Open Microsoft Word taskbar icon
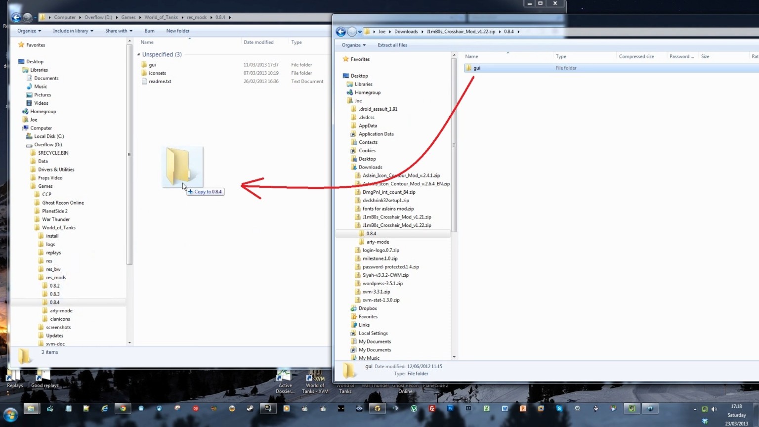This screenshot has height=427, width=759. (x=505, y=409)
